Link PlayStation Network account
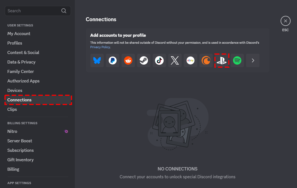Image resolution: width=297 pixels, height=188 pixels. tap(222, 60)
